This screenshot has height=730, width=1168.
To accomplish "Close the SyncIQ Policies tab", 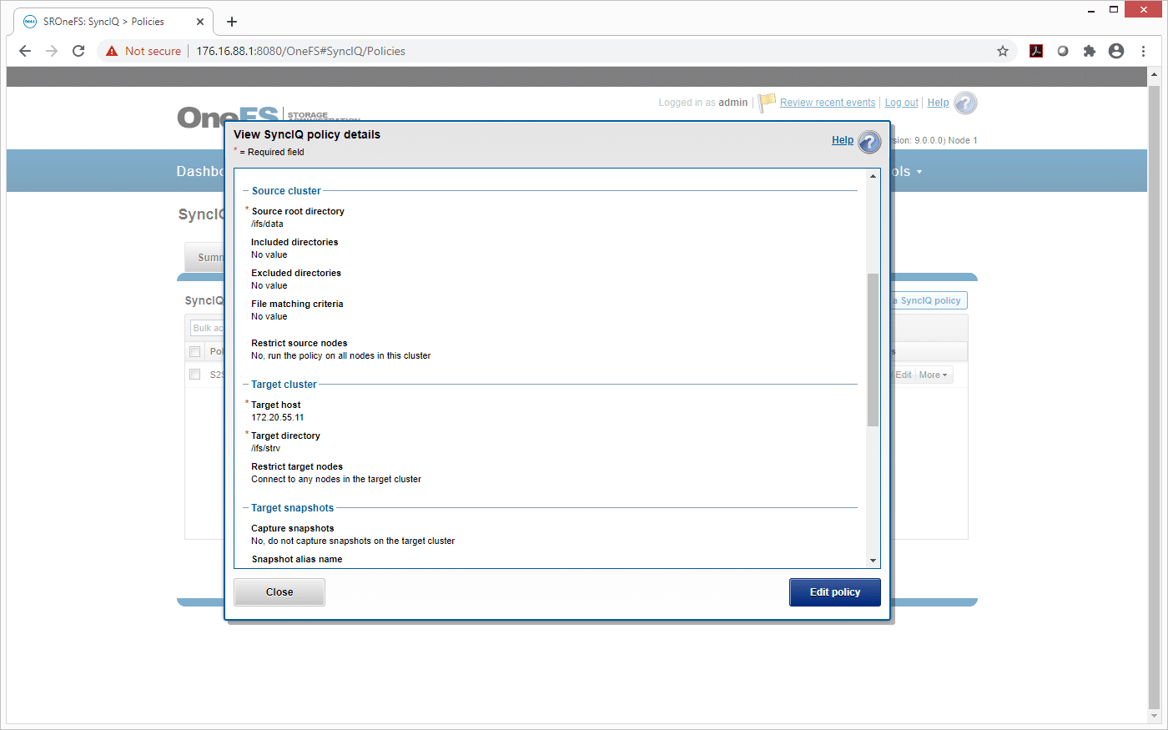I will coord(200,22).
